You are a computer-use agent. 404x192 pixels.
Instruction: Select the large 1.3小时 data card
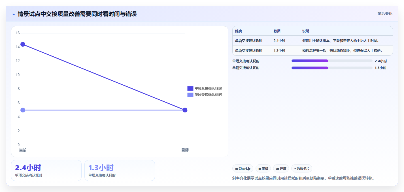pyautogui.click(x=120, y=170)
